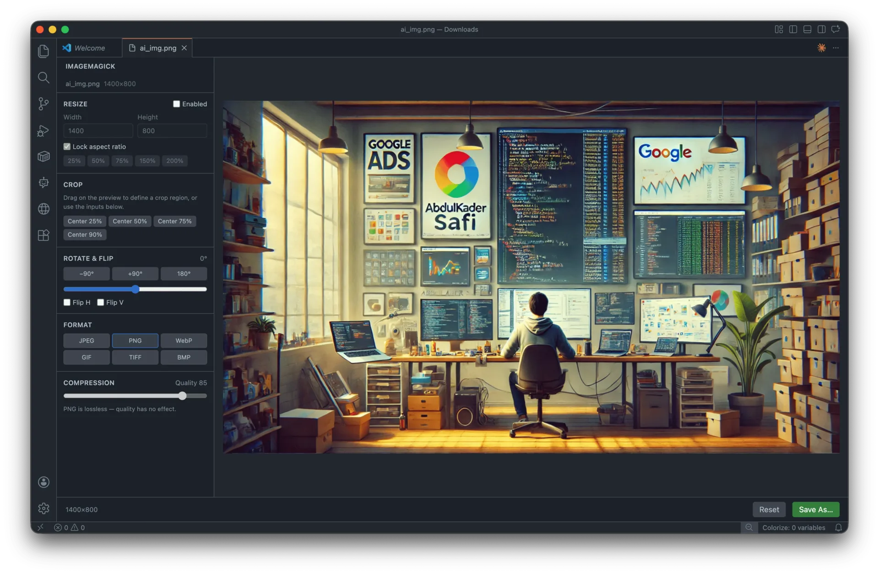Screen dimensions: 879x574
Task: Click the Height input field
Action: (172, 130)
